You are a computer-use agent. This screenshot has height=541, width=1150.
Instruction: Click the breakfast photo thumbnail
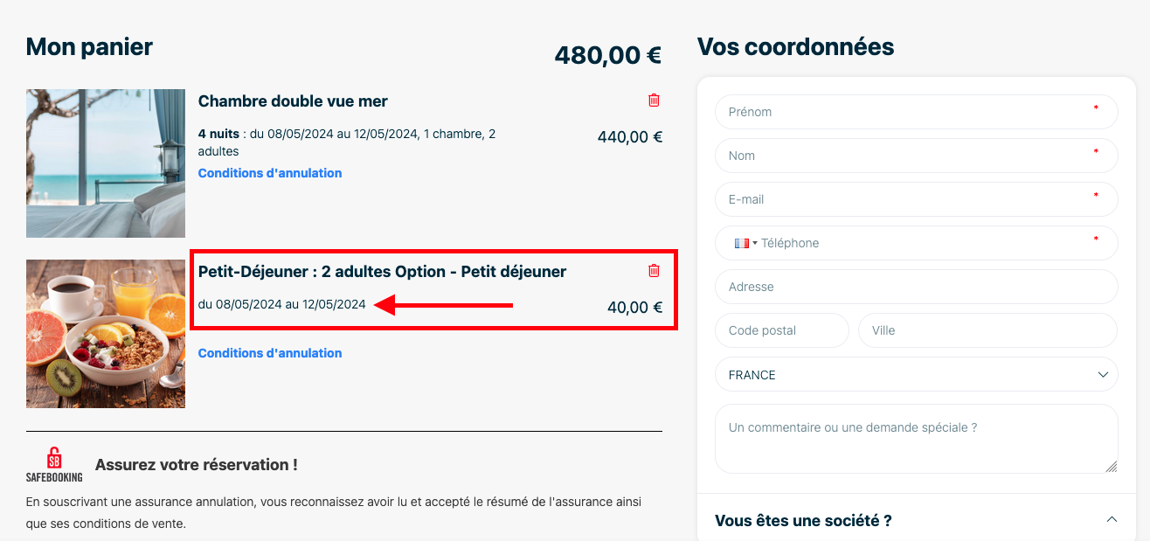[106, 334]
